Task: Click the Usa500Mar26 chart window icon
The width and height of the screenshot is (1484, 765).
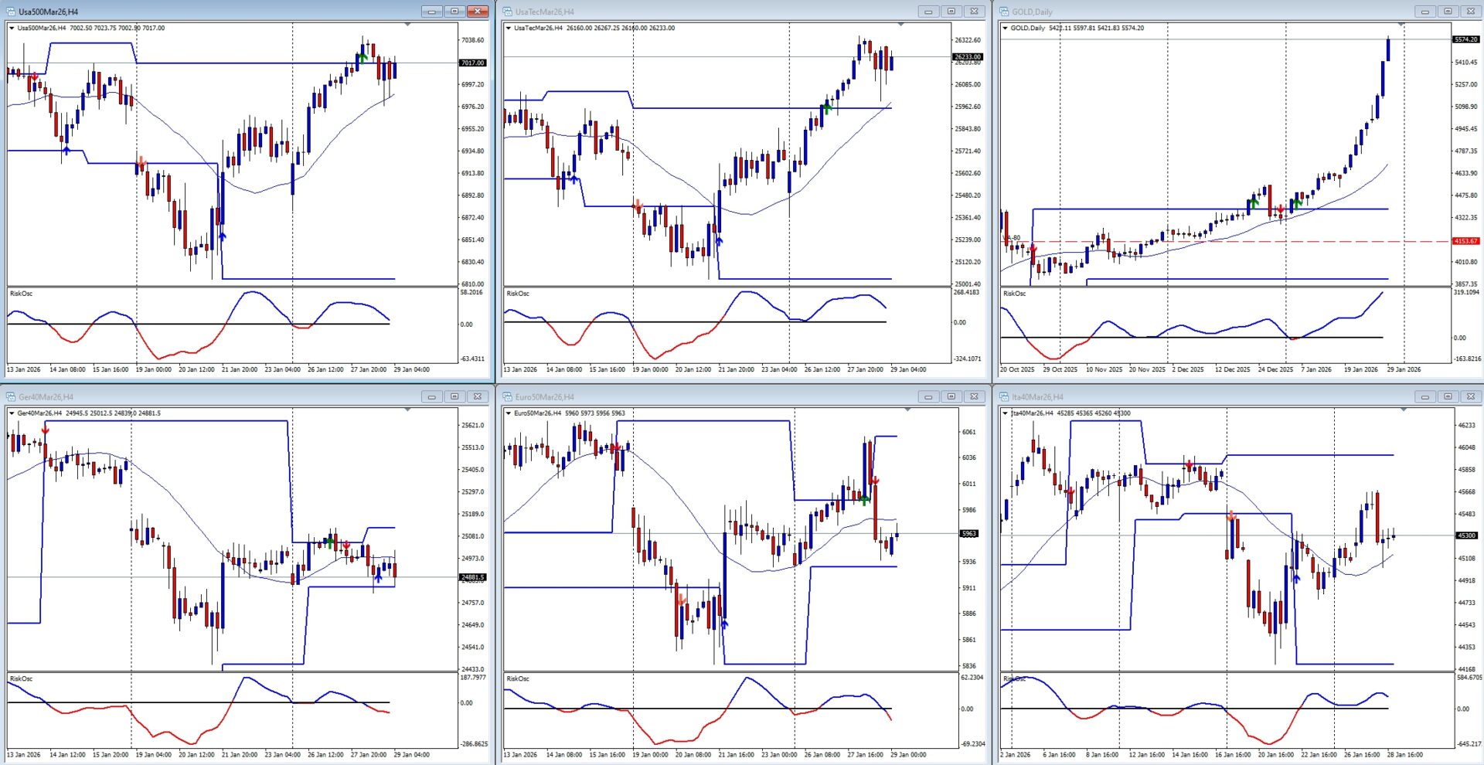Action: 11,12
